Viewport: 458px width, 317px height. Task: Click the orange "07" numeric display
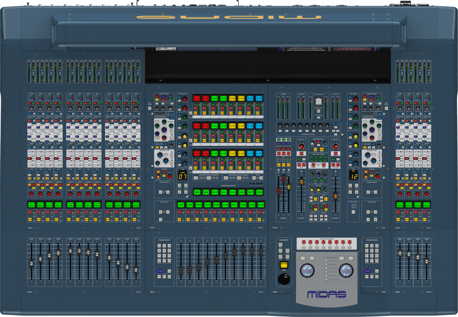coord(183,176)
